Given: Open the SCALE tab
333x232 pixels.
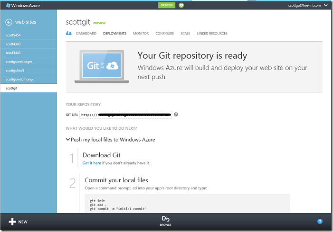Looking at the screenshot, I should (185, 34).
